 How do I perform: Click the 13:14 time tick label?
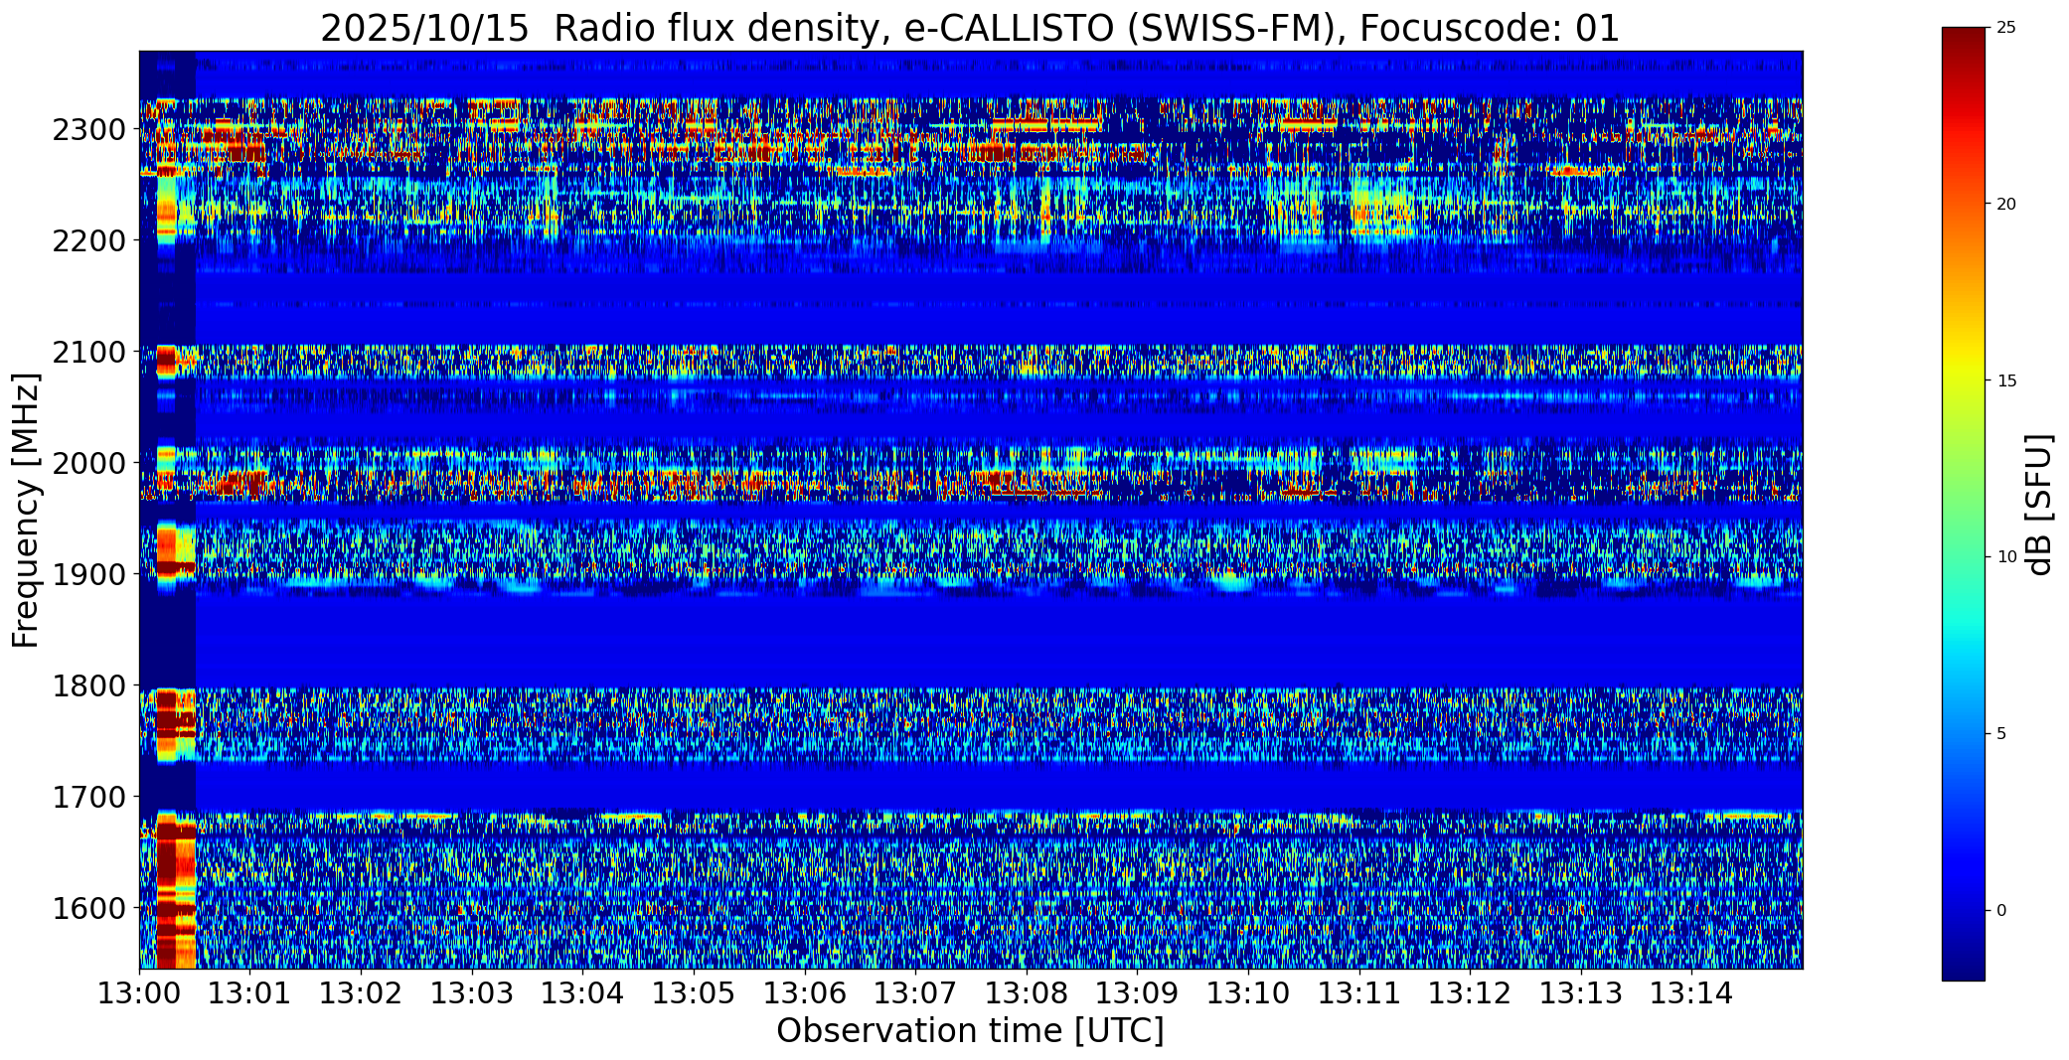1691,992
